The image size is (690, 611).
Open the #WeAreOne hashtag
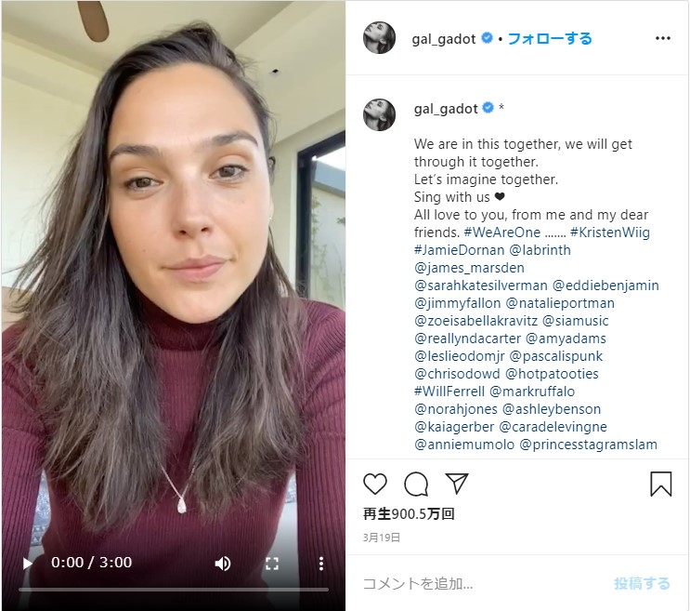point(502,232)
